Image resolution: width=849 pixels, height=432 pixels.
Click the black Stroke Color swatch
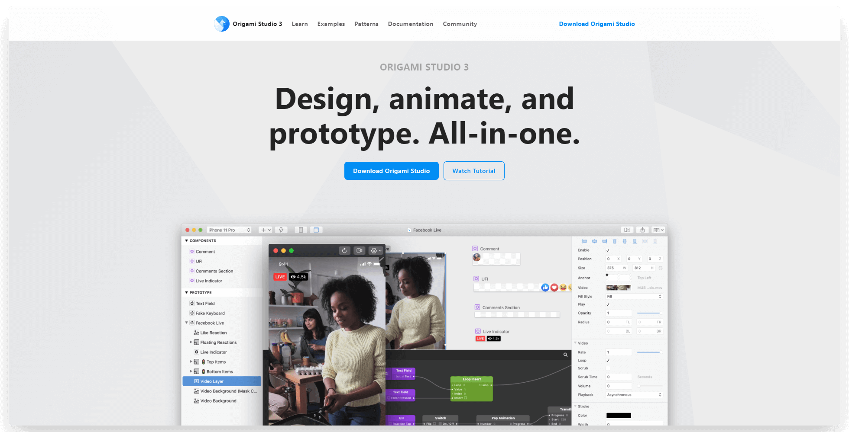619,416
